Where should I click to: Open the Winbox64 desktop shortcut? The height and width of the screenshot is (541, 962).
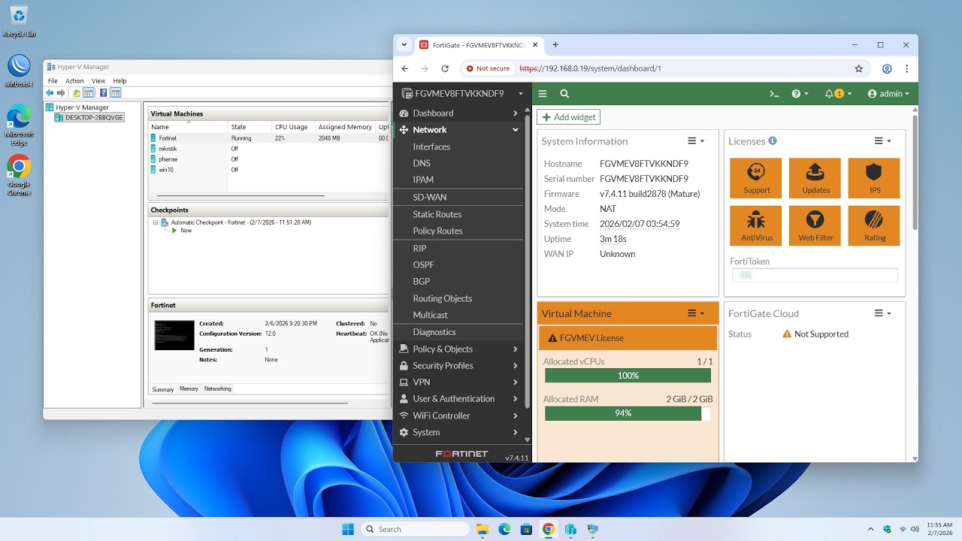pos(19,71)
